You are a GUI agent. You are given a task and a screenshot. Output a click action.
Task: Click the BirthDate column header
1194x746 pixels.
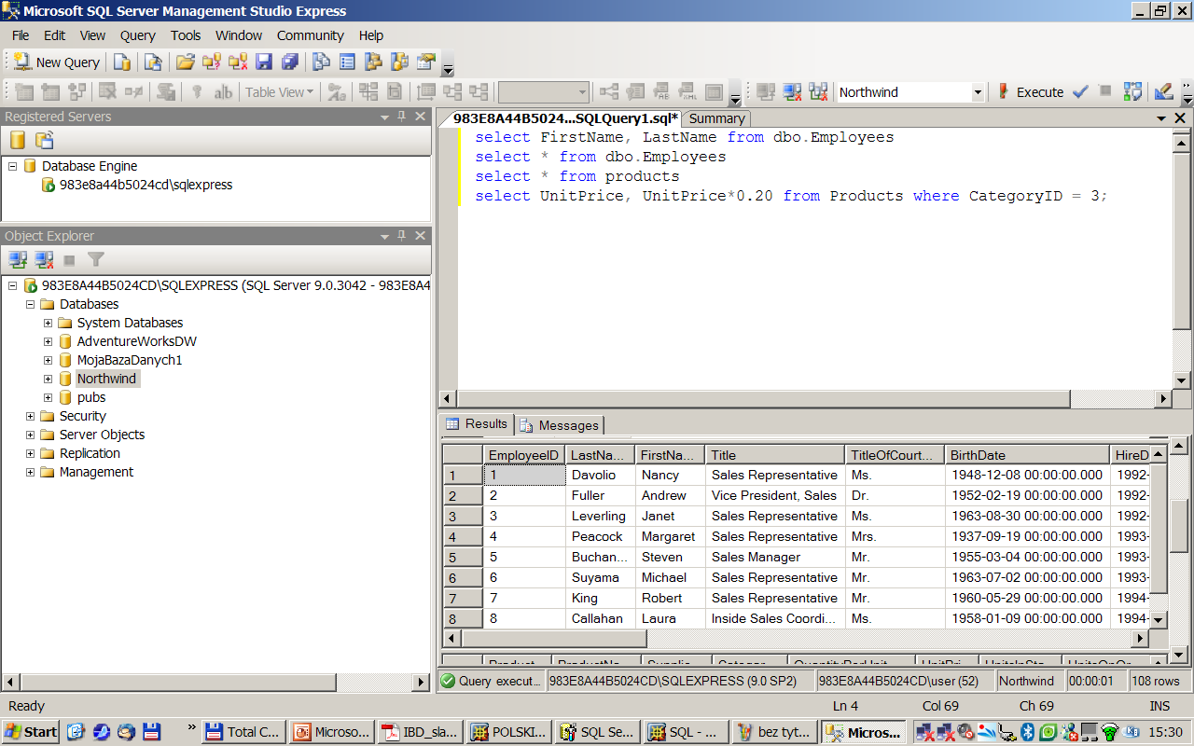[1027, 455]
